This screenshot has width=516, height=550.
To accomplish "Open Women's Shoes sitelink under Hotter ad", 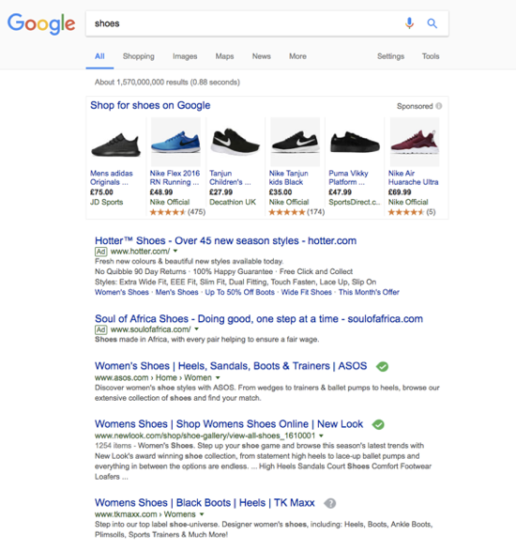I will click(x=122, y=292).
